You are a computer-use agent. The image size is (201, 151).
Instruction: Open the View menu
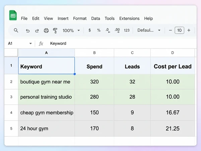pos(48,18)
